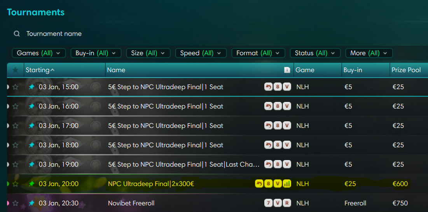Sort by Prize Pool column header

(407, 70)
